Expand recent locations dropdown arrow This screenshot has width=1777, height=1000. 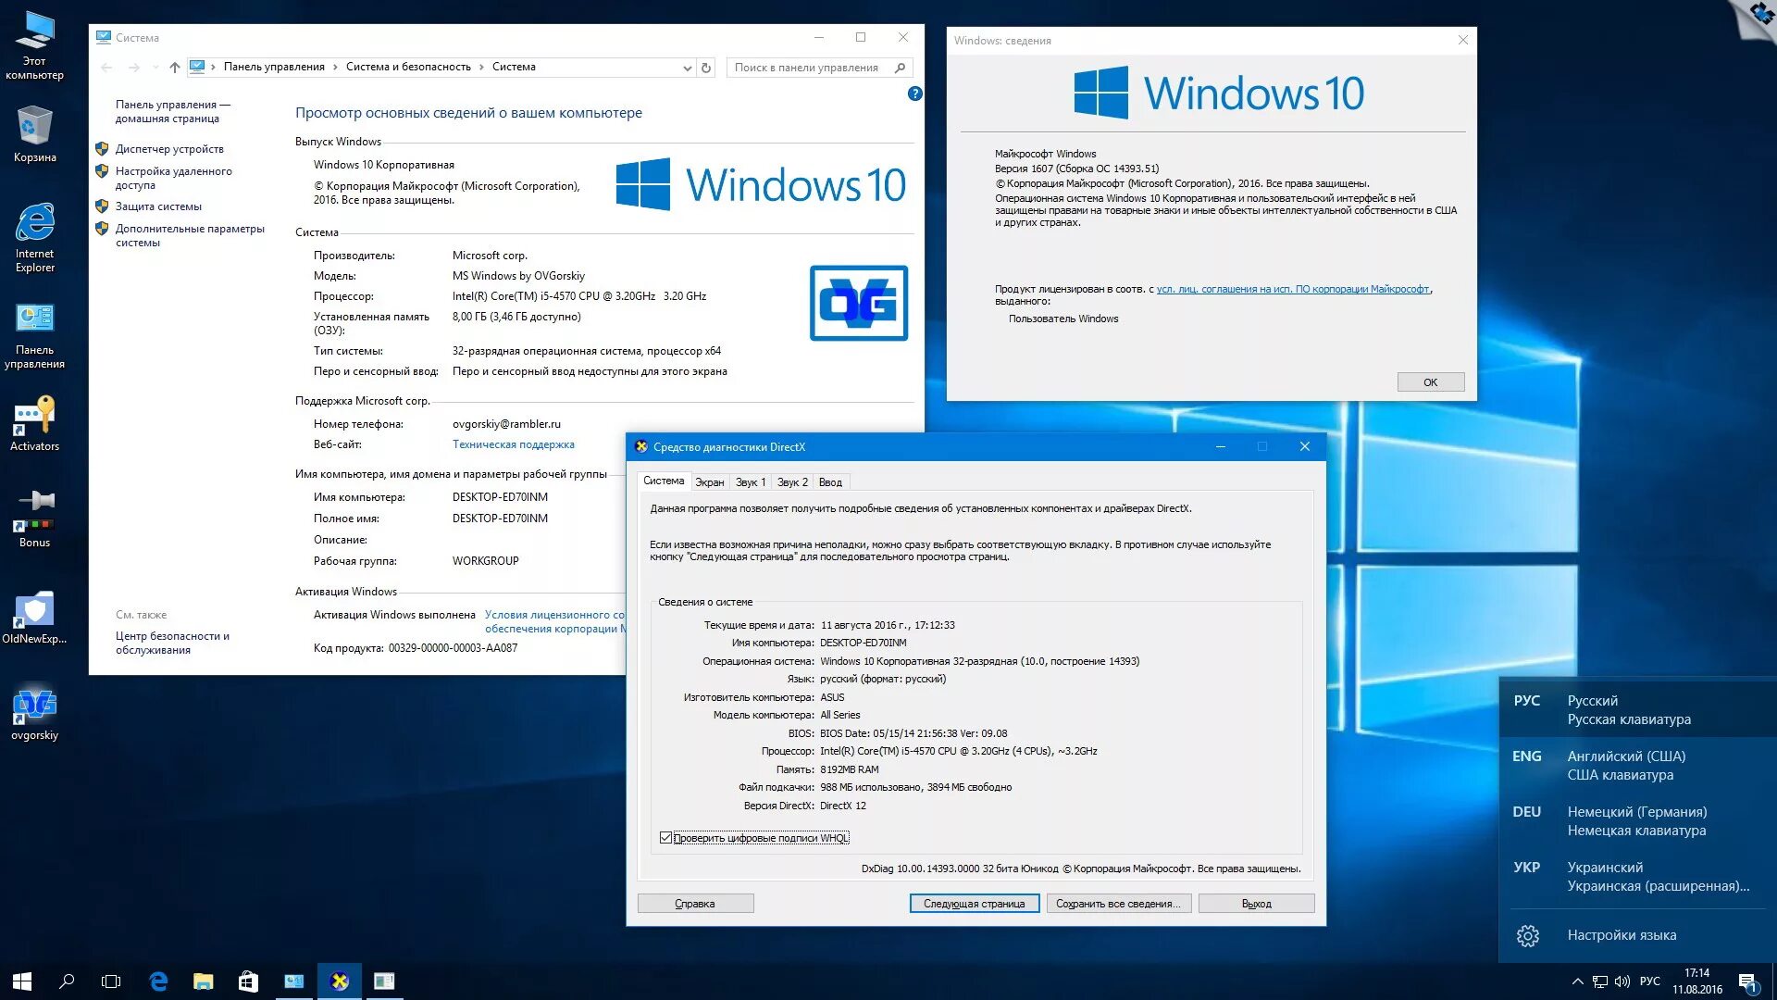click(155, 68)
